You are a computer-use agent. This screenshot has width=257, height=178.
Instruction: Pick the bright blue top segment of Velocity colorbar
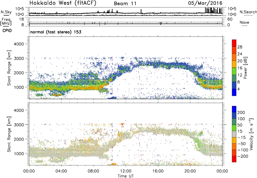234,109
